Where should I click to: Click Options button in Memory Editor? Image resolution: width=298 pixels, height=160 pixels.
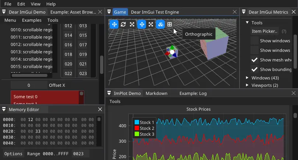pos(13,154)
